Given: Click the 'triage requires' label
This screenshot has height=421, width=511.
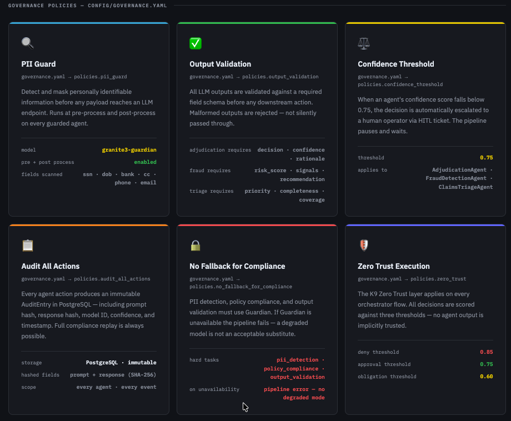Looking at the screenshot, I should 212,191.
